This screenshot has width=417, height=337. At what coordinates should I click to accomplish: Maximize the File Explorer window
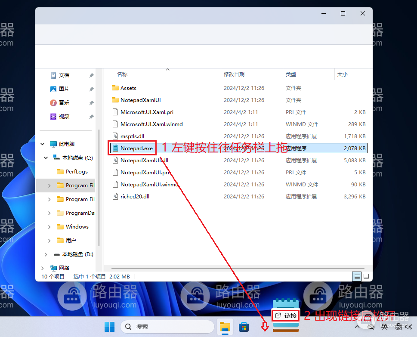coord(343,13)
